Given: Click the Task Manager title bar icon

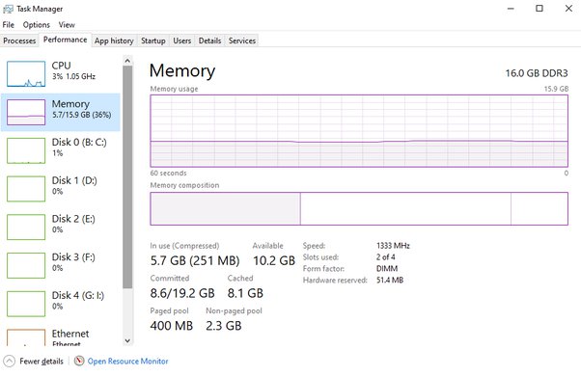Looking at the screenshot, I should [8, 9].
